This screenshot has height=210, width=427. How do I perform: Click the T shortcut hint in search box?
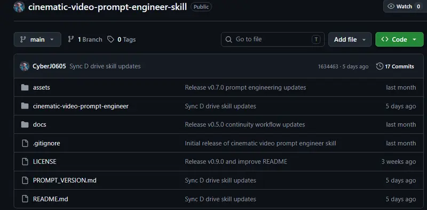(316, 40)
